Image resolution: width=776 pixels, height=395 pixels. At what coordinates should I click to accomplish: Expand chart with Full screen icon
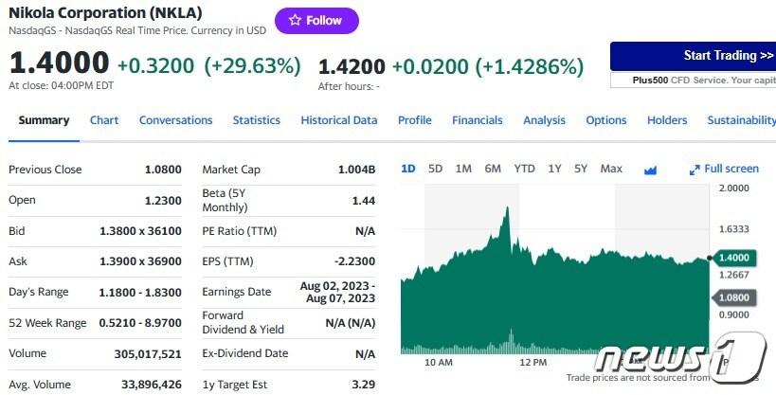coord(724,169)
